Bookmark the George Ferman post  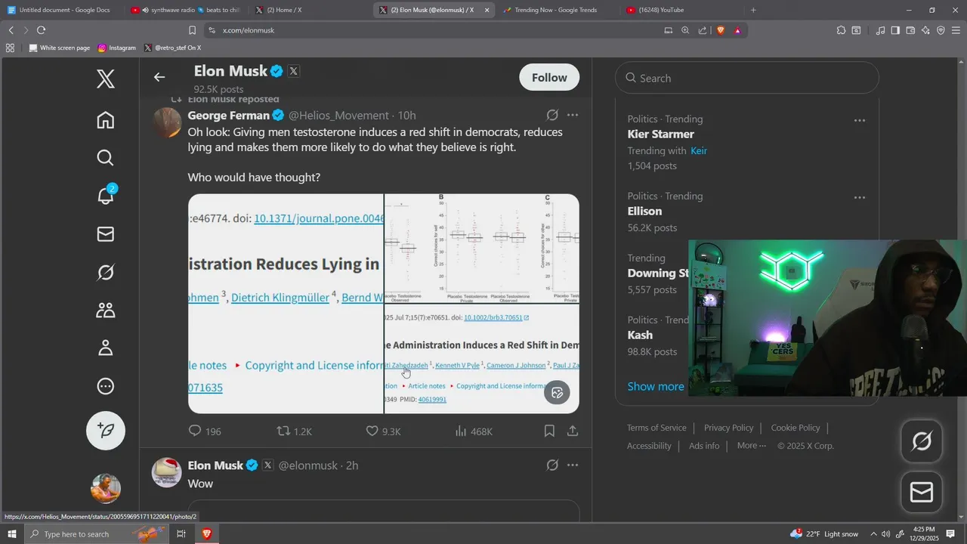click(549, 431)
